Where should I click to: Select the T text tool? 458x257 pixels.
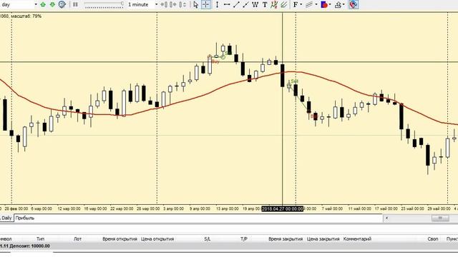265,5
